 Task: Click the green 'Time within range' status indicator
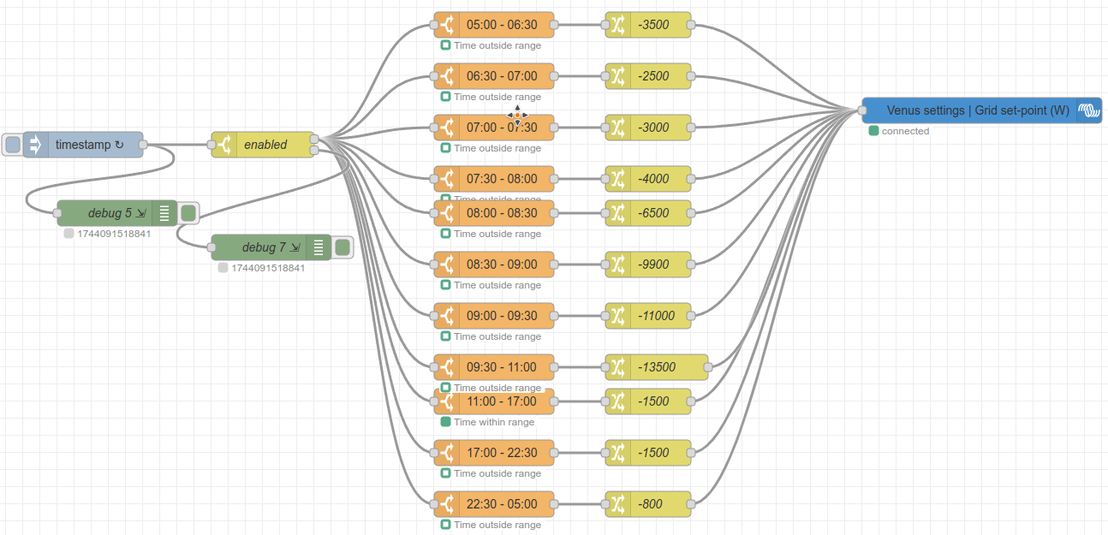445,422
